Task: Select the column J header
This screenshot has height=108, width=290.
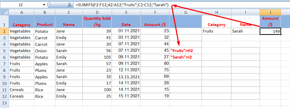Action: (x=270, y=12)
